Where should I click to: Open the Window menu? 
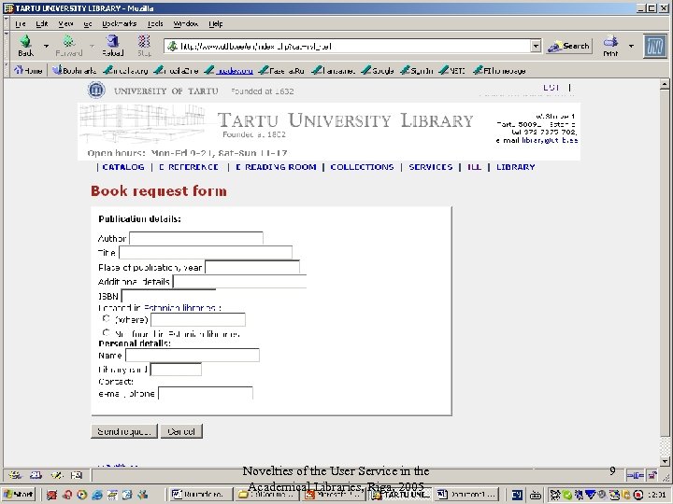tap(185, 23)
